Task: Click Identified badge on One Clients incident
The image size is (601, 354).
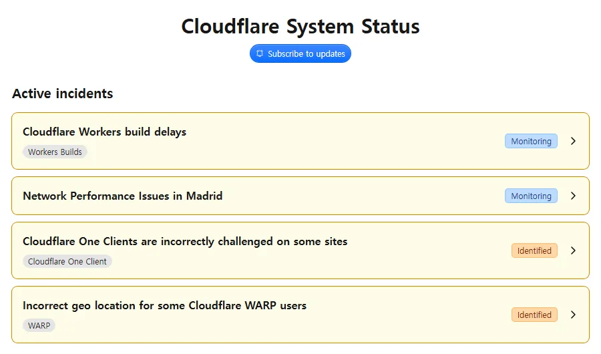Action: [x=534, y=251]
